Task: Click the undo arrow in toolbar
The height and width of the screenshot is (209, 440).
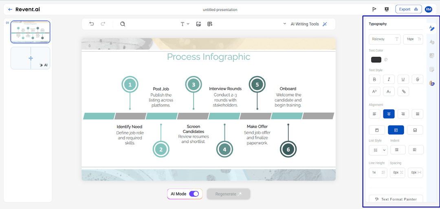Action: [x=92, y=24]
